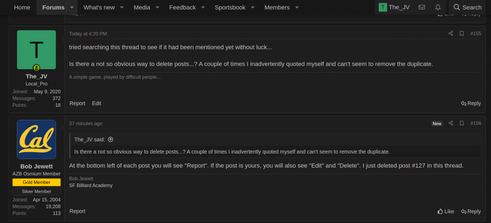Jump to quoted post arrow icon
This screenshot has width=491, height=223.
(110, 140)
